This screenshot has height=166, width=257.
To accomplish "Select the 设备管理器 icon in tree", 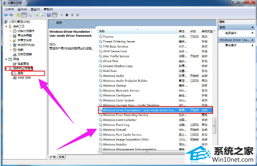I will tap(15, 54).
